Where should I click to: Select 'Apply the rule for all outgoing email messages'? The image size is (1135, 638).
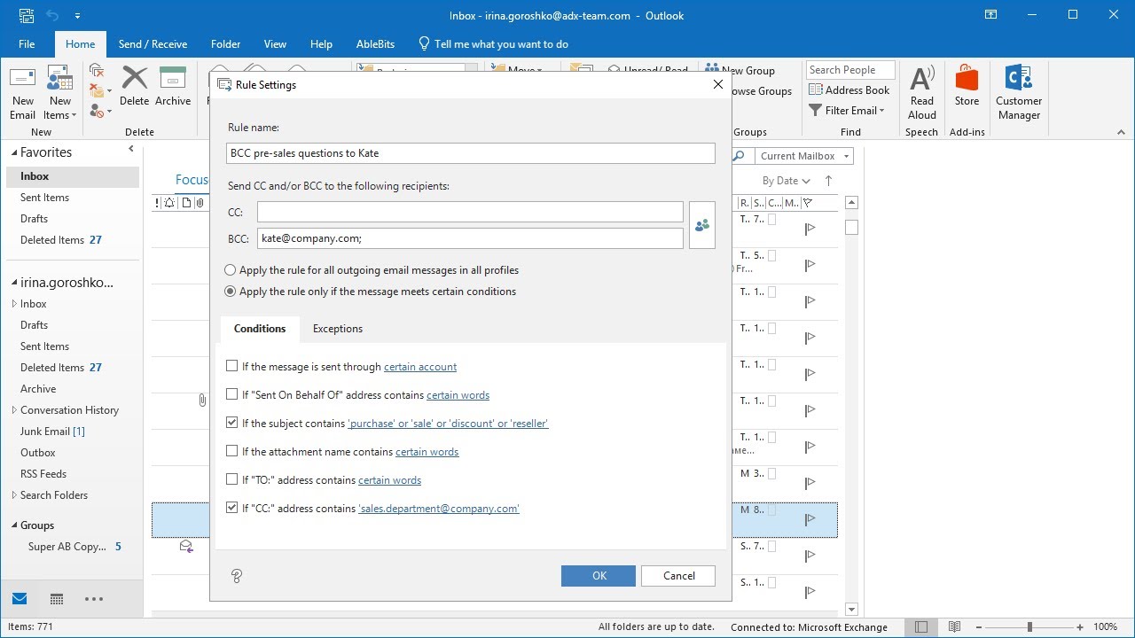click(231, 270)
